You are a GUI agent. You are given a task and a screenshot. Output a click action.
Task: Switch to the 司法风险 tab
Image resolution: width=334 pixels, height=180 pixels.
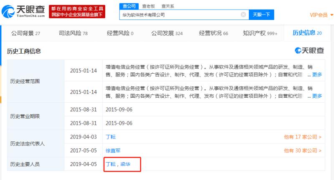[73, 33]
